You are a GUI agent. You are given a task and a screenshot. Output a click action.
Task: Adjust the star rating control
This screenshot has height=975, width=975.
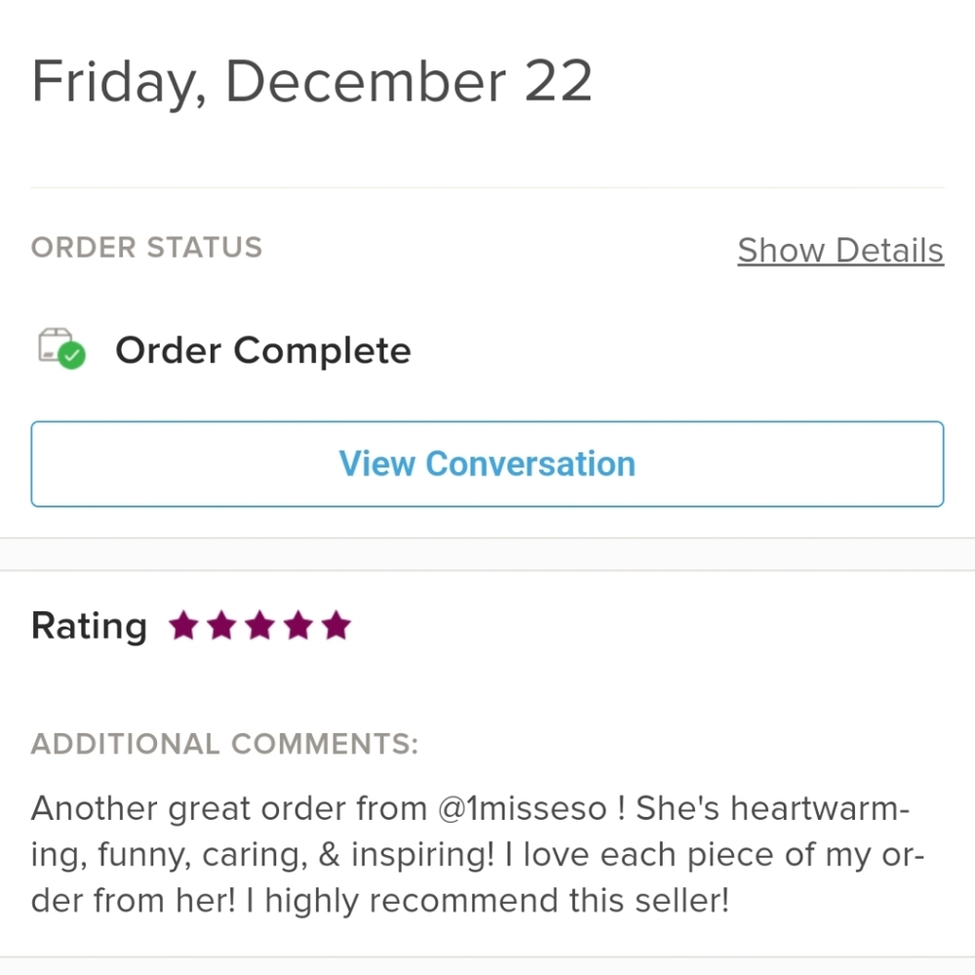coord(260,625)
